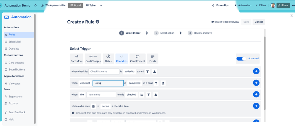Viewport: 295px width, 126px height.
Task: Toggle the 'the' option in the item row
Action: (x=82, y=95)
